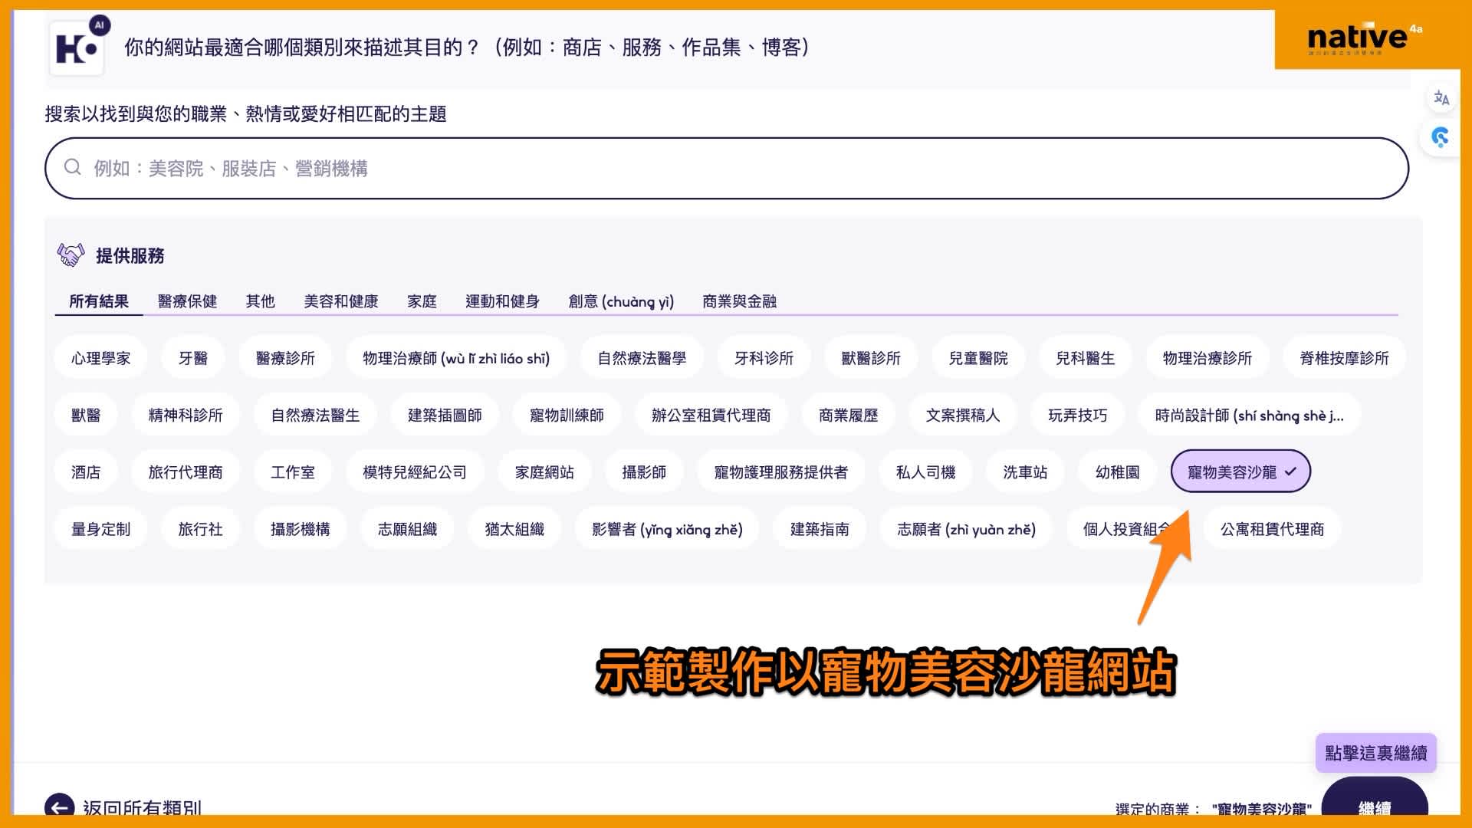Image resolution: width=1472 pixels, height=828 pixels.
Task: Click the back arrow circle icon
Action: point(60,805)
